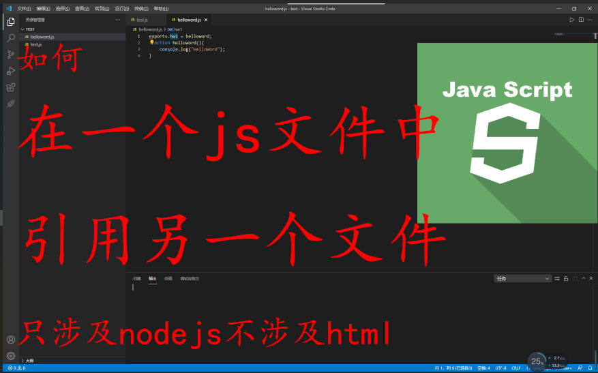Click line number 3 in the gutter

(x=139, y=49)
